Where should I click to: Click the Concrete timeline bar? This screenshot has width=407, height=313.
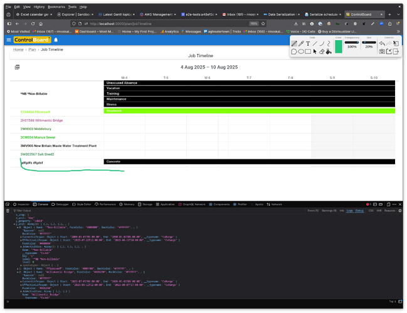tap(249, 162)
